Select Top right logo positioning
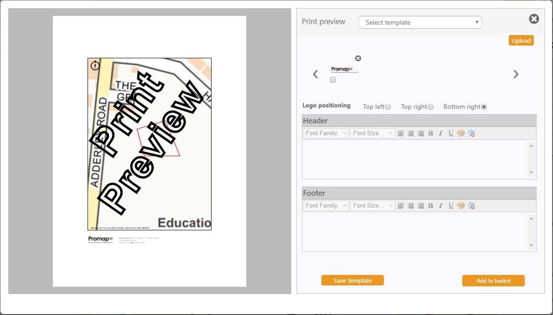This screenshot has height=315, width=553. [430, 107]
